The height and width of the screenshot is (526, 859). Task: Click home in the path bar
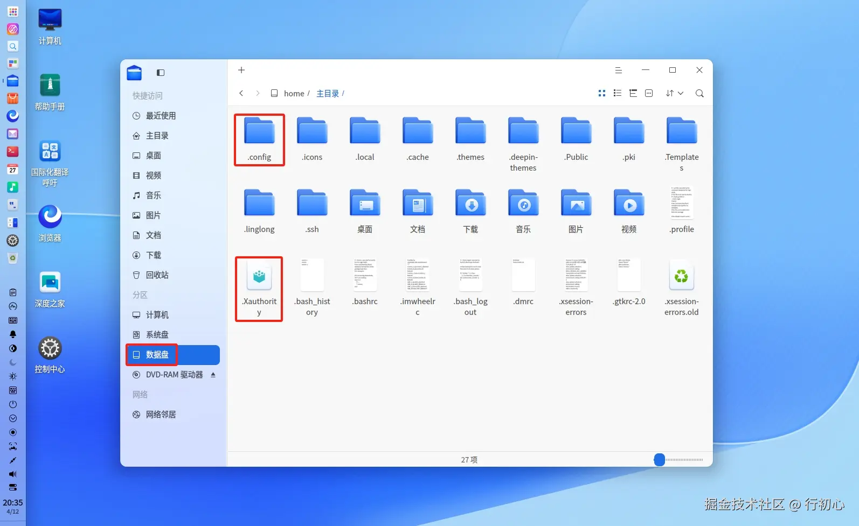(x=294, y=94)
